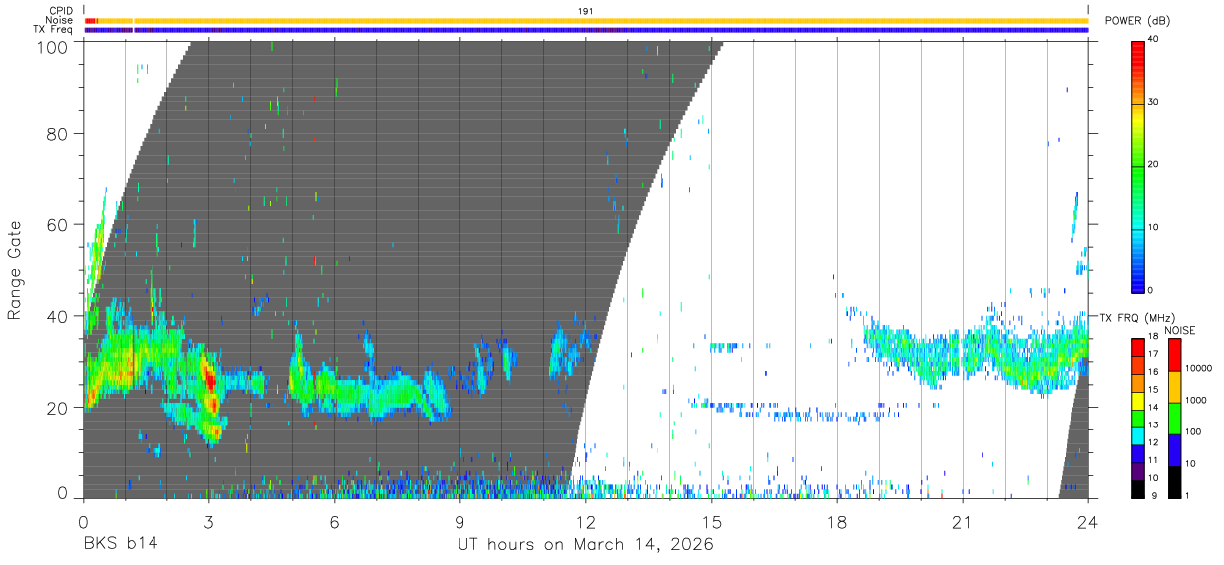Click the x-axis tick label 21
This screenshot has height=565, width=1224.
962,522
